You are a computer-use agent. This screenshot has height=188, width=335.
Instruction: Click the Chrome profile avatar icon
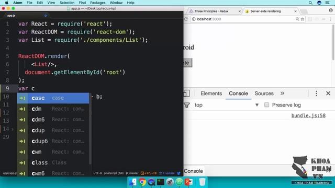click(x=331, y=10)
